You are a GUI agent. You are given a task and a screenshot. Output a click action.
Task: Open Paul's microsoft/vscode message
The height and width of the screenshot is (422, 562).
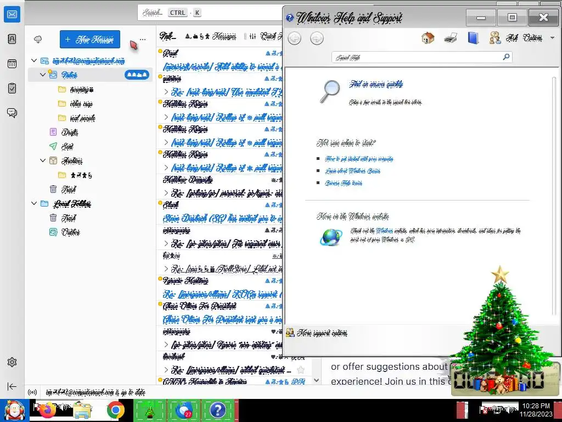coord(220,59)
